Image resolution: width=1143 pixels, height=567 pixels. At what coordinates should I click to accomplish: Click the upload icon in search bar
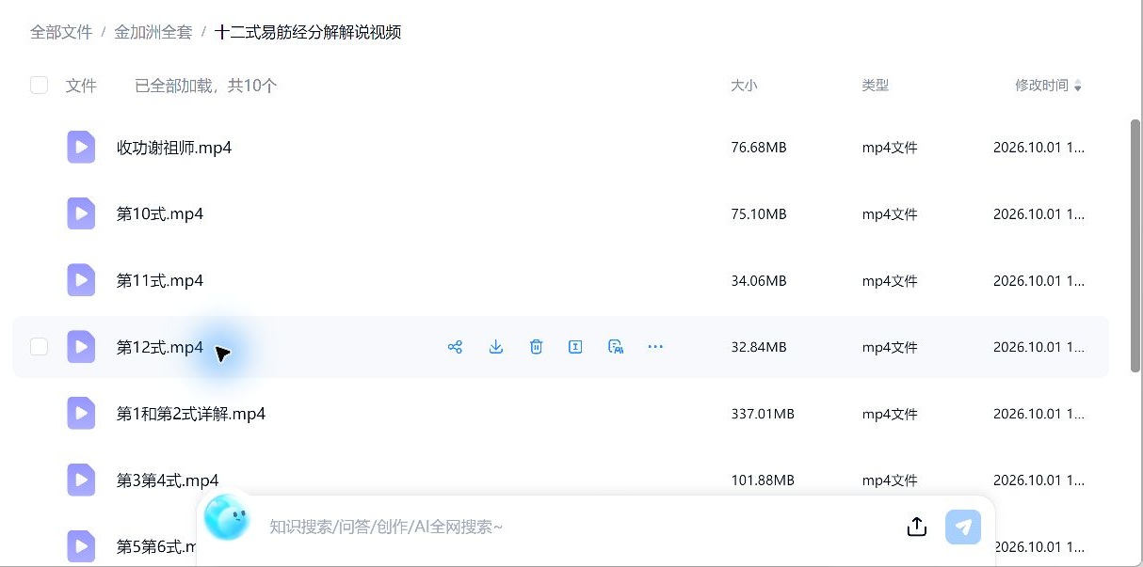click(917, 527)
